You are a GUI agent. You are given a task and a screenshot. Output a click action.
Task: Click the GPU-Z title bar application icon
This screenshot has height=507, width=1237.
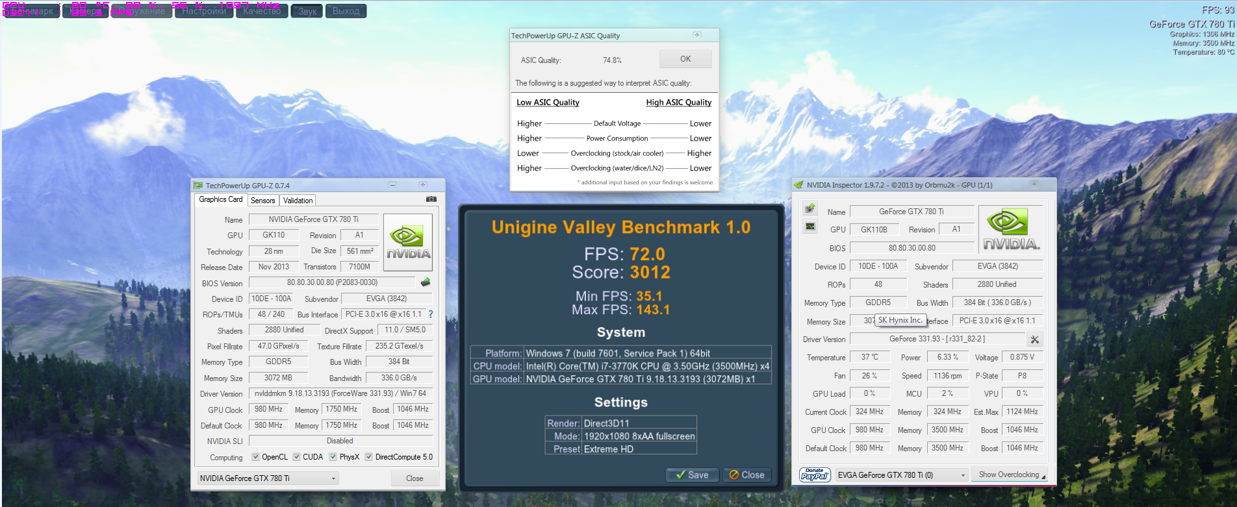pos(199,186)
